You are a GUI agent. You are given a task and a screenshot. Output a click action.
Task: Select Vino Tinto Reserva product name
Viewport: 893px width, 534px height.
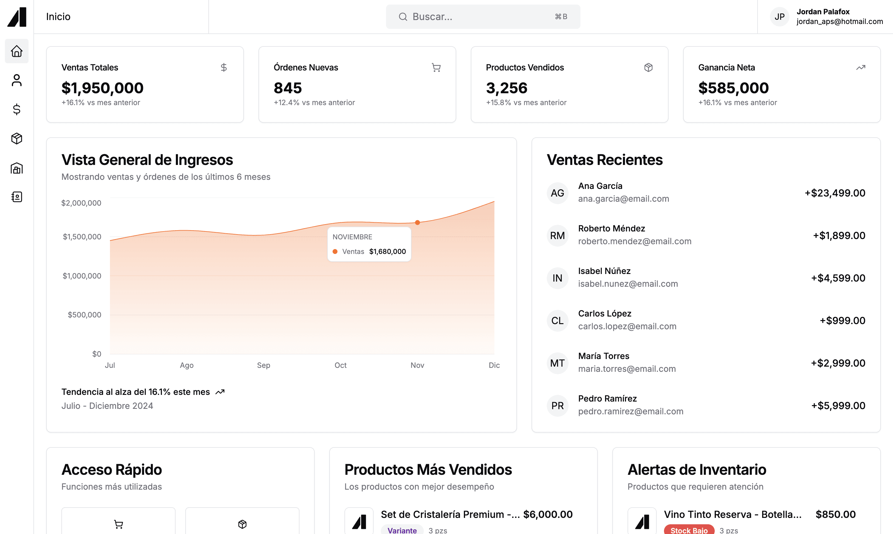pos(733,515)
